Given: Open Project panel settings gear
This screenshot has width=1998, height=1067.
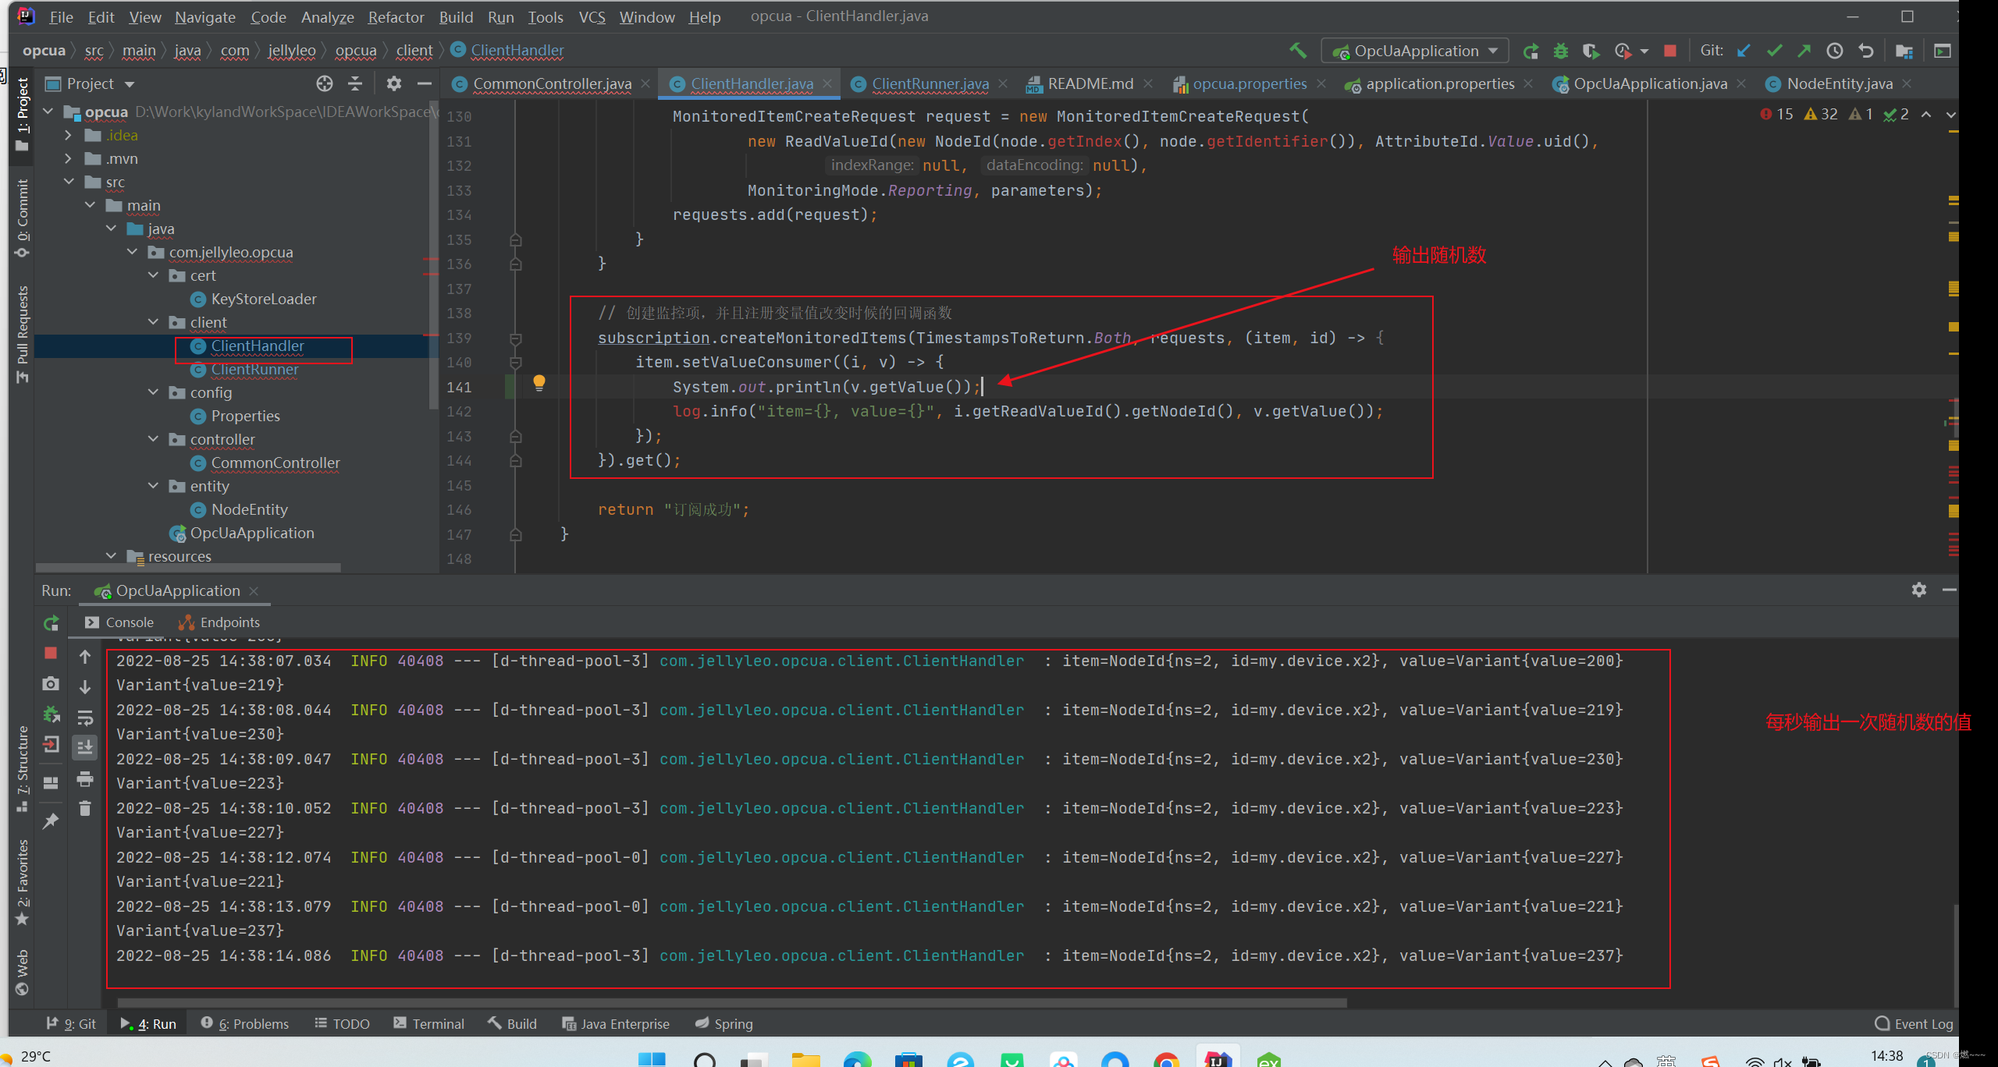Looking at the screenshot, I should (394, 83).
